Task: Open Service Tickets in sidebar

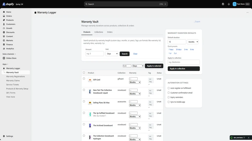Action: tap(12, 85)
